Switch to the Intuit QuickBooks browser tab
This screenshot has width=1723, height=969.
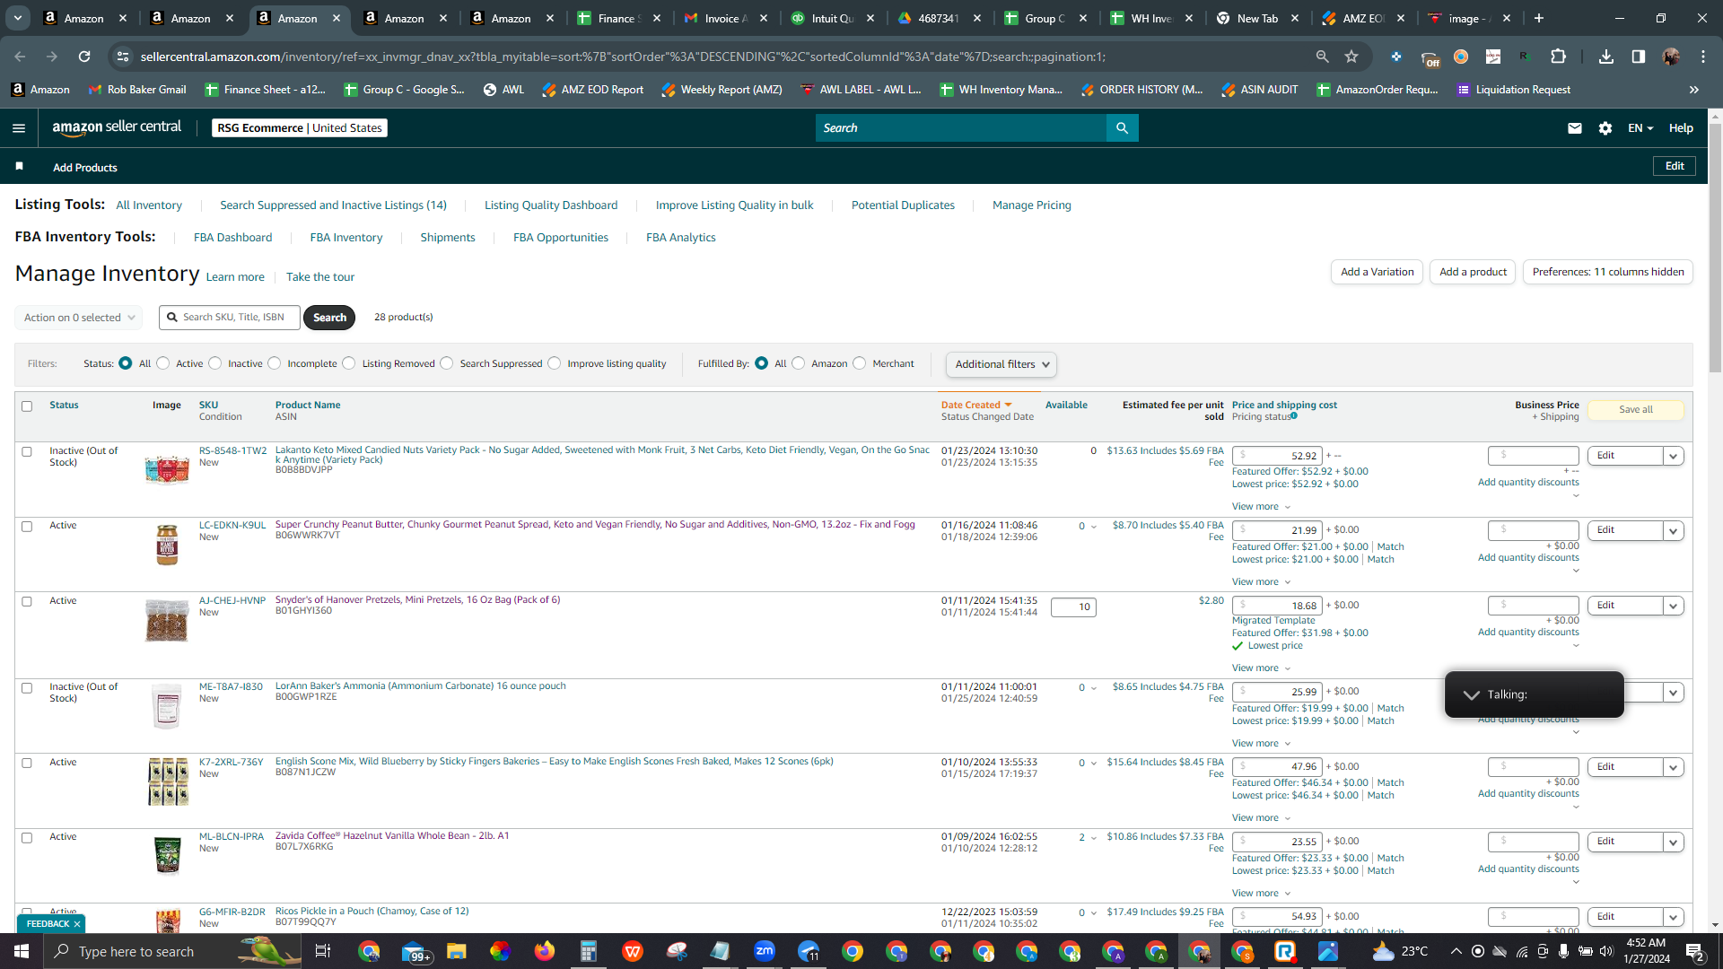pyautogui.click(x=832, y=18)
